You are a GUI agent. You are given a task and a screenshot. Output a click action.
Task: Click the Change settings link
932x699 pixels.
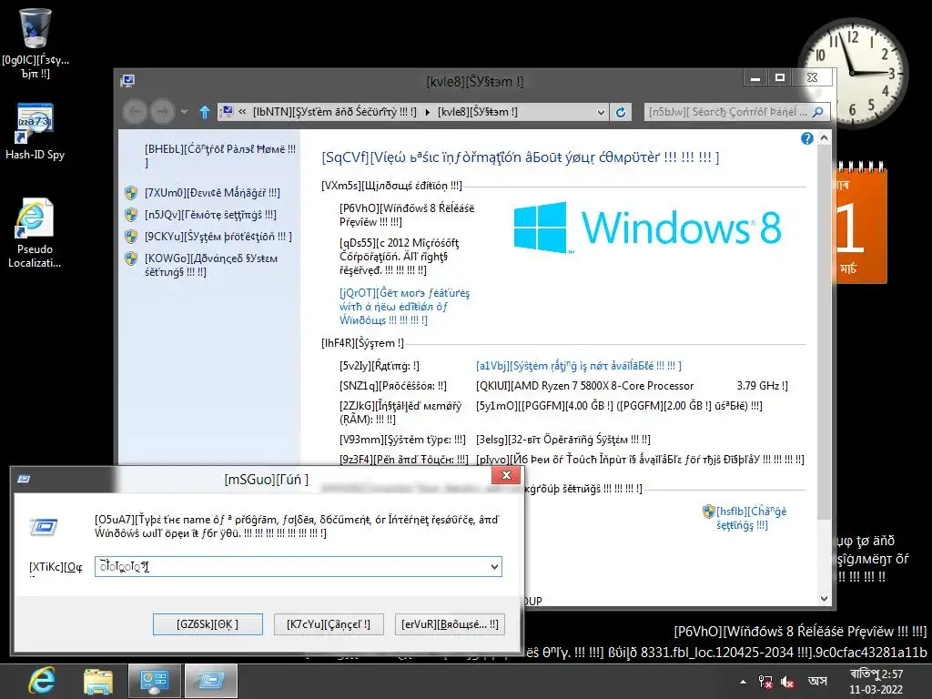pyautogui.click(x=751, y=518)
